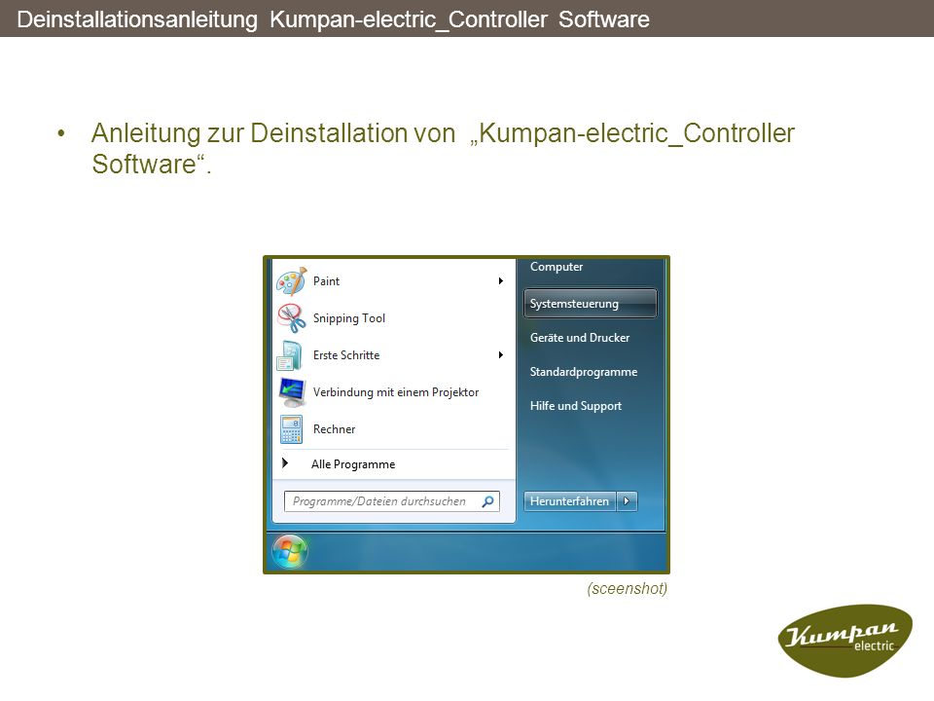The height and width of the screenshot is (701, 934).
Task: Expand the Erste Schritte submenu arrow
Action: click(x=501, y=354)
